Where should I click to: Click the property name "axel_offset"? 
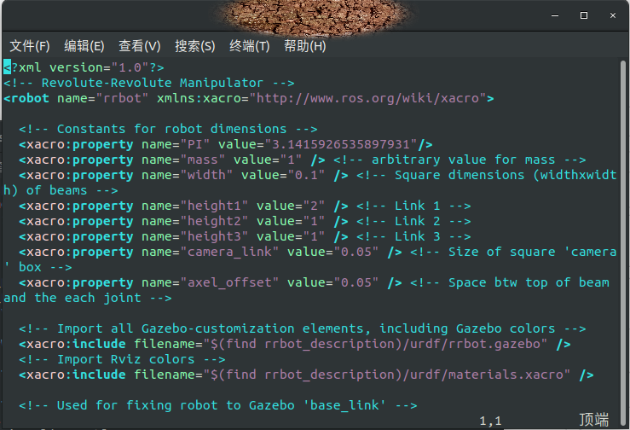[x=229, y=282]
